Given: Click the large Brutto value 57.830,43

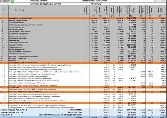Looking at the screenshot, I should [x=132, y=20].
